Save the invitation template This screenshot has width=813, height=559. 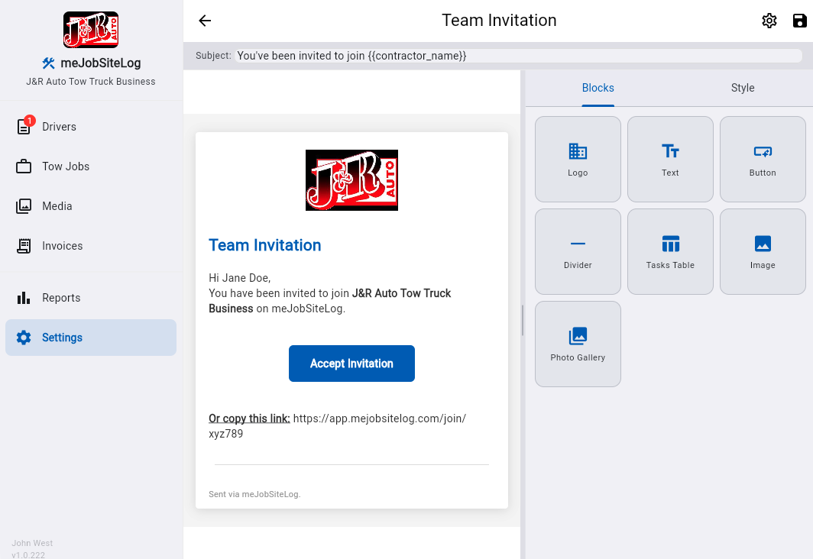(798, 21)
